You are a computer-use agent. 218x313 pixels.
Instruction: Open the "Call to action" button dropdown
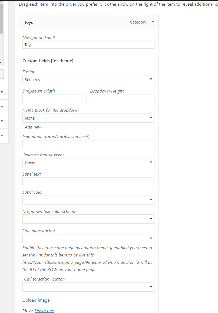click(x=88, y=287)
